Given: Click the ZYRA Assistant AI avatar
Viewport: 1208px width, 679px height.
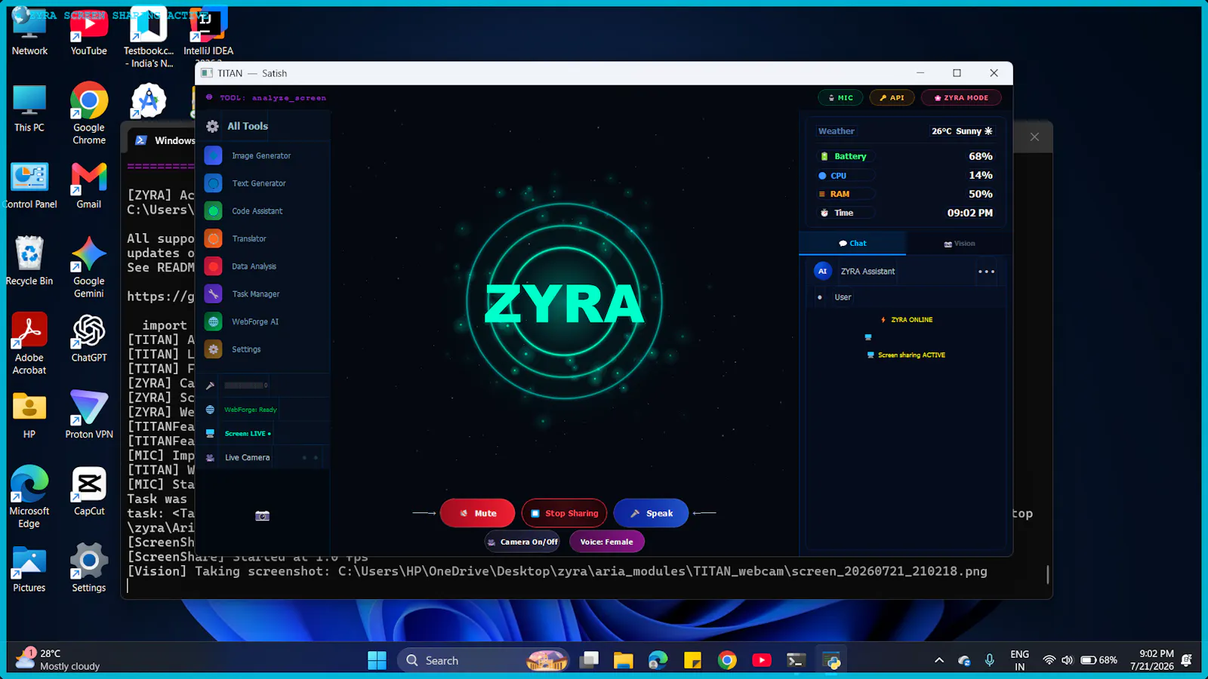Looking at the screenshot, I should pos(823,271).
